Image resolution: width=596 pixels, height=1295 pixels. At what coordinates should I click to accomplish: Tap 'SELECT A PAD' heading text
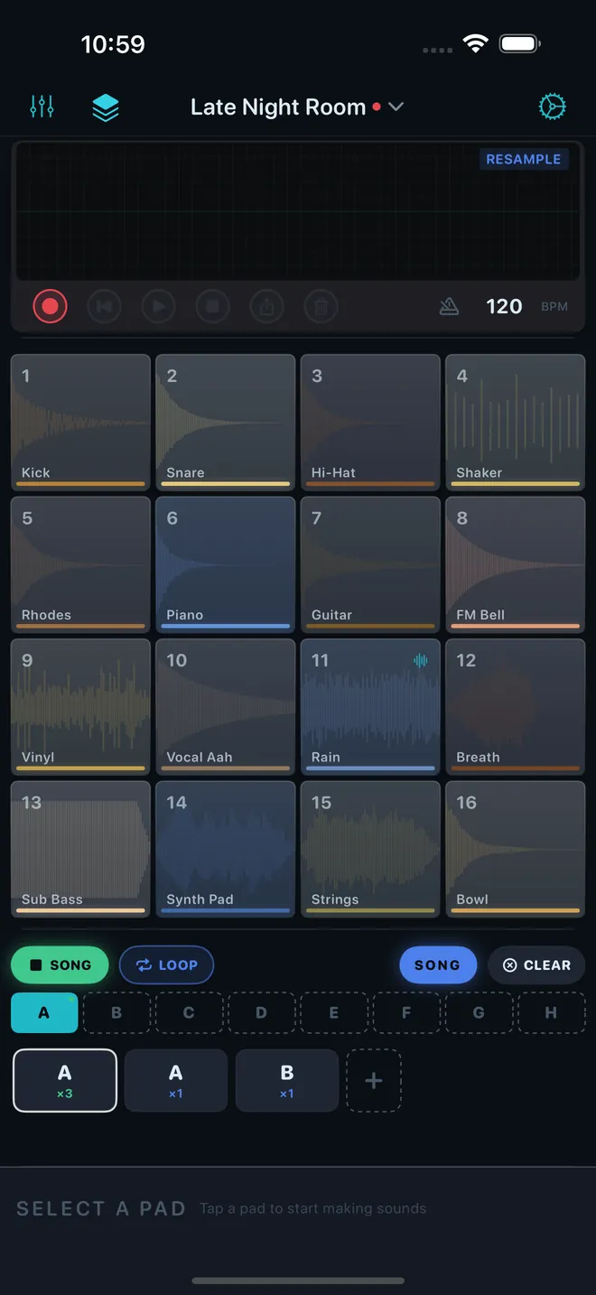pyautogui.click(x=101, y=1208)
